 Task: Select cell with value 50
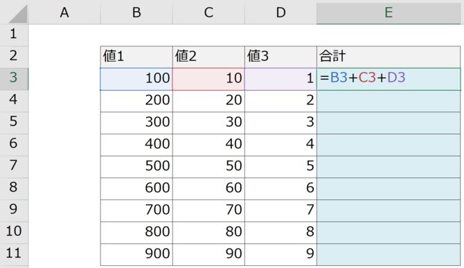(x=208, y=166)
